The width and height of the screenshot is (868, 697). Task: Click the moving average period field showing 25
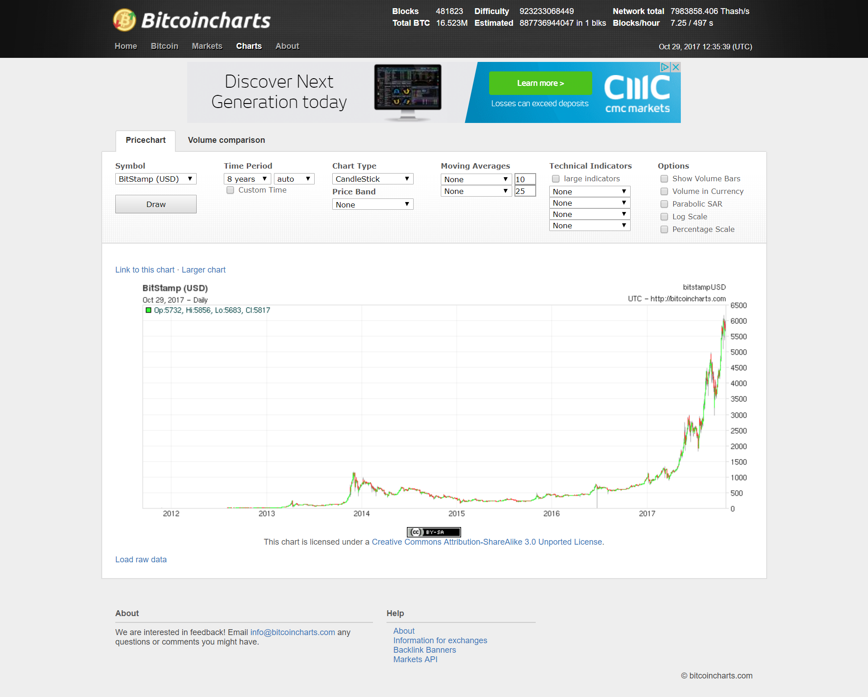525,191
